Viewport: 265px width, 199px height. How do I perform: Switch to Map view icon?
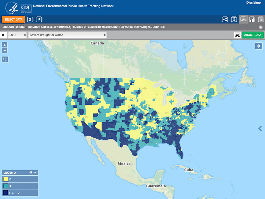coord(244,19)
